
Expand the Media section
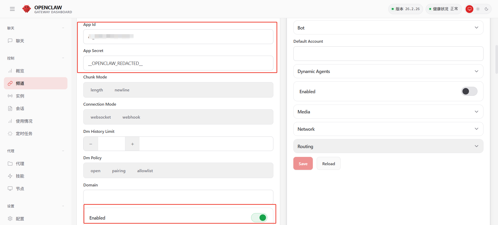click(x=388, y=112)
